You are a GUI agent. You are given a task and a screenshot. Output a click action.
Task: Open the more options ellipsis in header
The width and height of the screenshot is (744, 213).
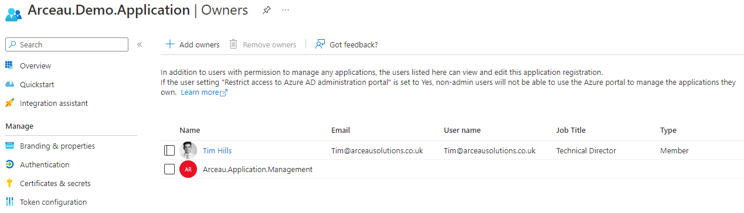click(286, 10)
